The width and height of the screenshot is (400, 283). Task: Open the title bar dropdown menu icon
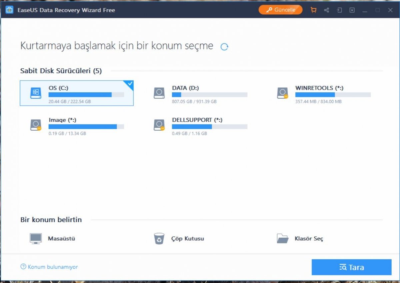point(352,10)
